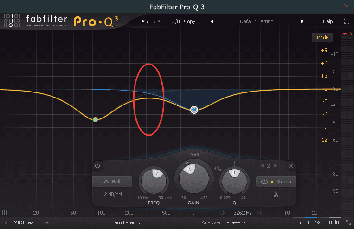This screenshot has width=354, height=229.
Task: Click the undo arrow icon
Action: (x=145, y=21)
